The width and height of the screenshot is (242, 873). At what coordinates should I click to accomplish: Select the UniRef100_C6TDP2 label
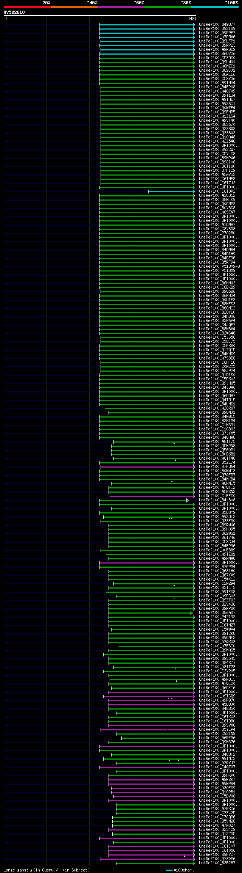[x=217, y=192]
